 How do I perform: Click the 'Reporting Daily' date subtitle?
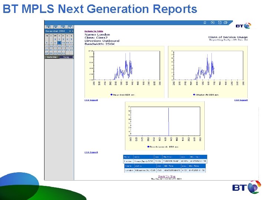pos(228,40)
